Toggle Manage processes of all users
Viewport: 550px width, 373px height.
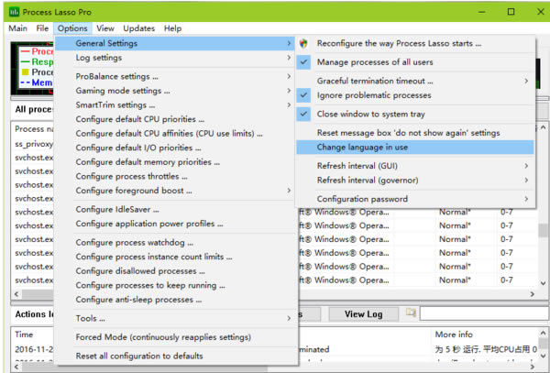[415, 62]
